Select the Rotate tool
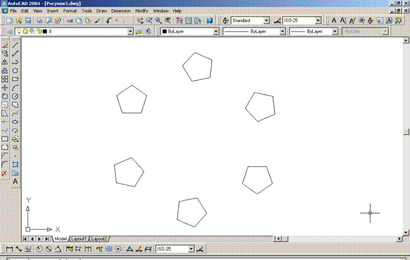 point(5,96)
